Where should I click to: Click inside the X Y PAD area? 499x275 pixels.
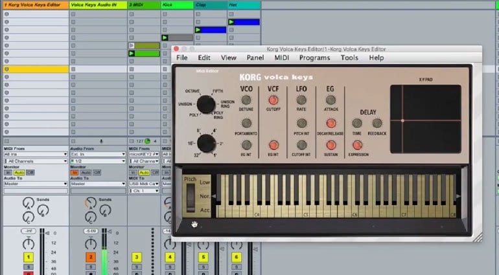pos(426,119)
